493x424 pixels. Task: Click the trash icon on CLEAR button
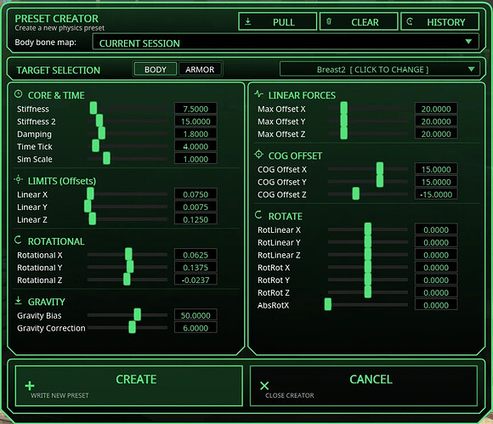pos(329,21)
